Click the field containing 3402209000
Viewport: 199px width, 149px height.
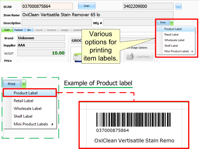point(148,6)
